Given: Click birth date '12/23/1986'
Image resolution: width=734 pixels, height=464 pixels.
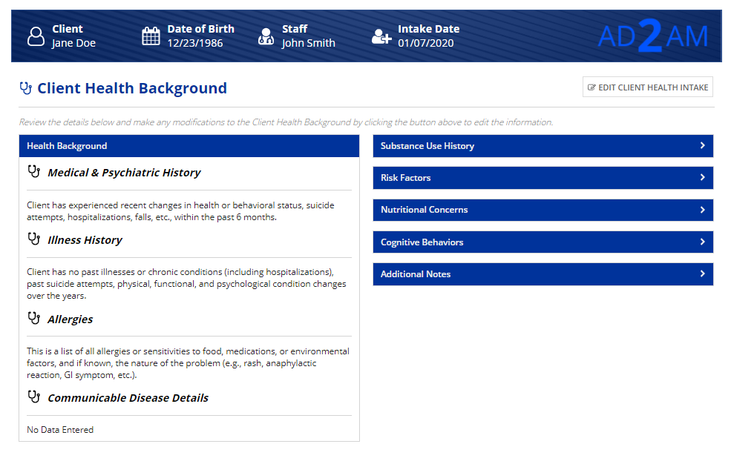Looking at the screenshot, I should click(195, 43).
